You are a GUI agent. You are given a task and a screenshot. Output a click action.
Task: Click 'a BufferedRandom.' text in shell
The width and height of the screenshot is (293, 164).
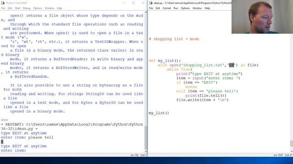click(x=29, y=77)
